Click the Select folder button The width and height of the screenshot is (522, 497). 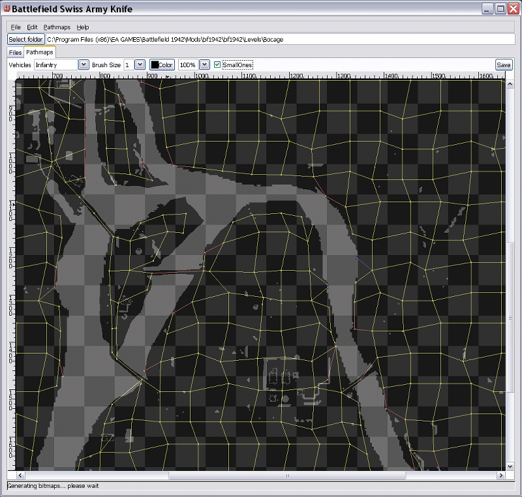25,39
